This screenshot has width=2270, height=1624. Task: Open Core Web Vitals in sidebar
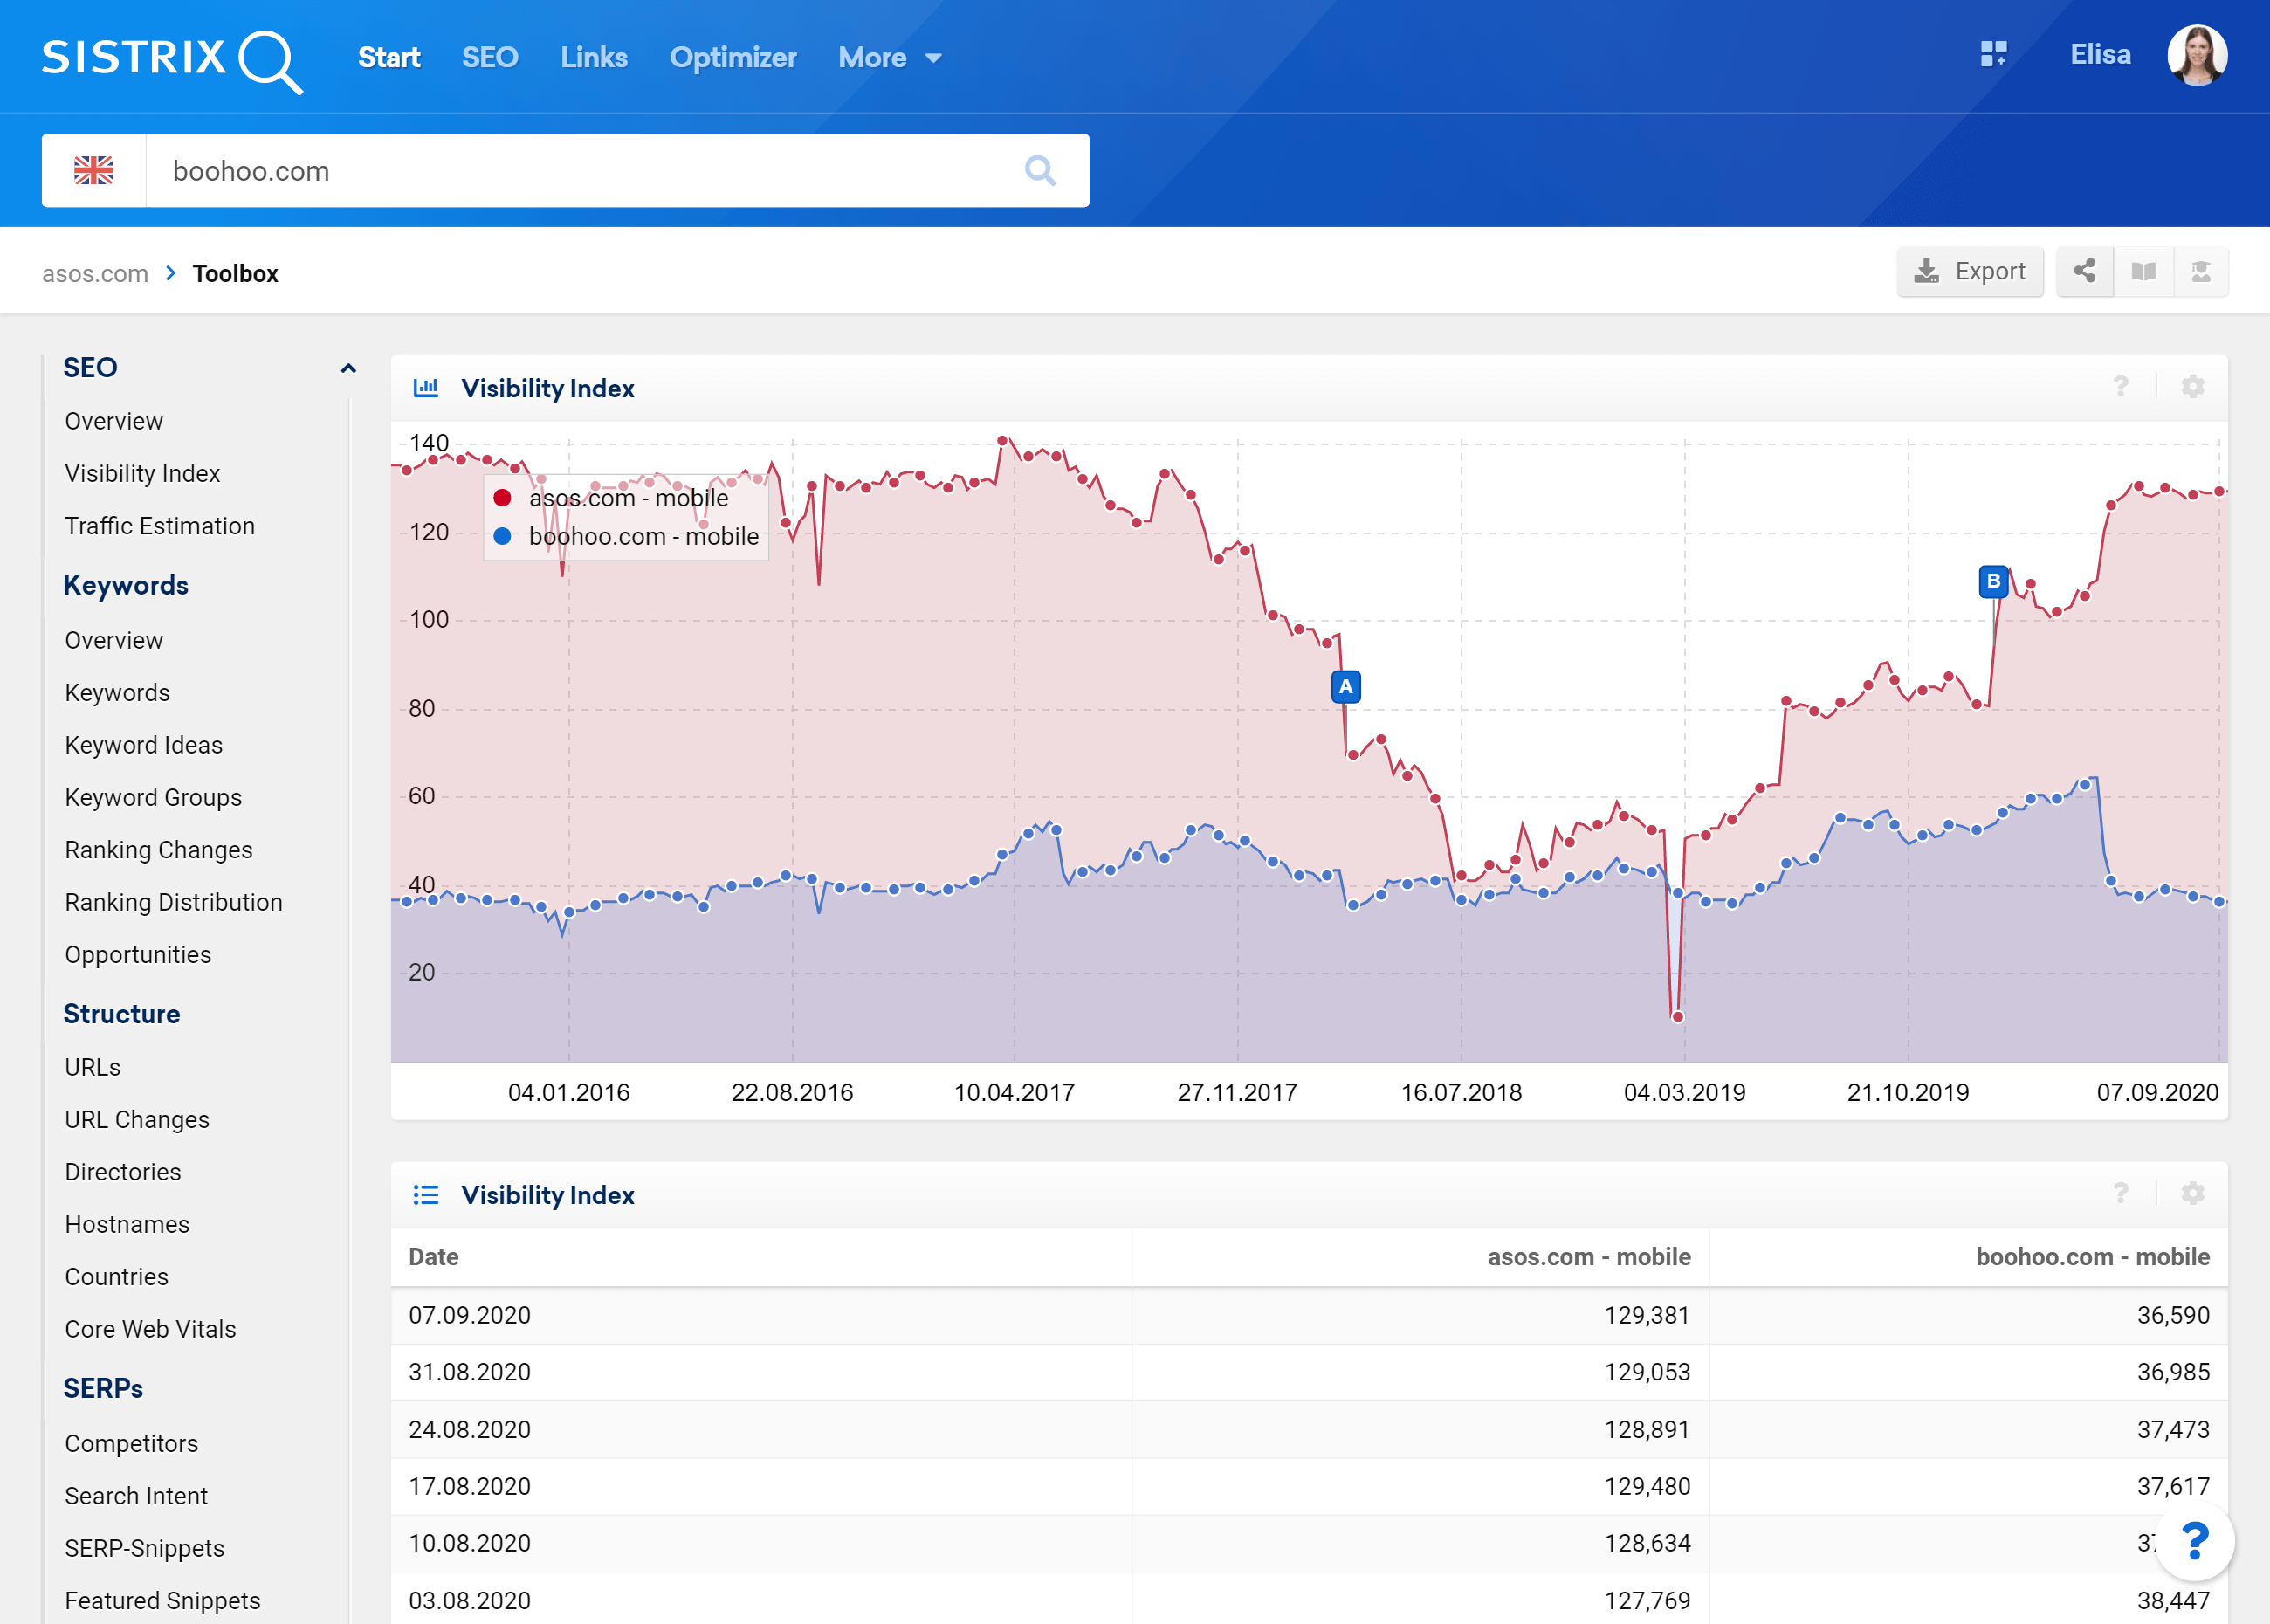(x=151, y=1329)
